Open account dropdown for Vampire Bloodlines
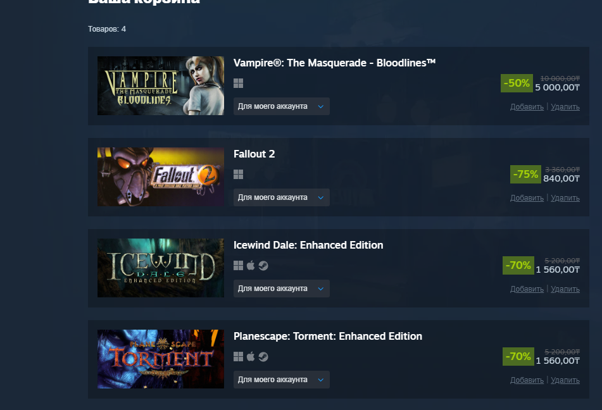This screenshot has height=410, width=602. tap(282, 106)
